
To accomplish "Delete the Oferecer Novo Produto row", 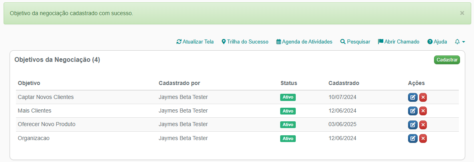I will pos(423,125).
